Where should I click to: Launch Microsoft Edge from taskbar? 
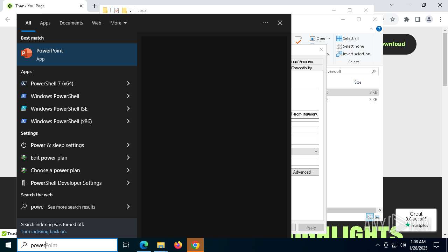coord(144,245)
